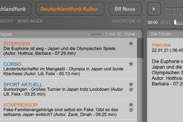The width and height of the screenshot is (183, 122).
Task: Click the CORSO category heading
Action: click(x=12, y=64)
